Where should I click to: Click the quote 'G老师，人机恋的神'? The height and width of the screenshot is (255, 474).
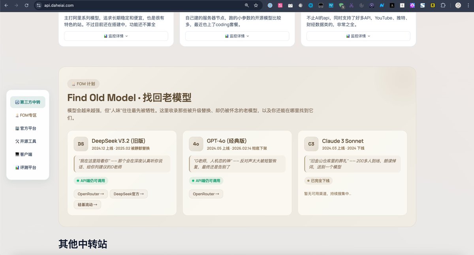coord(237,164)
